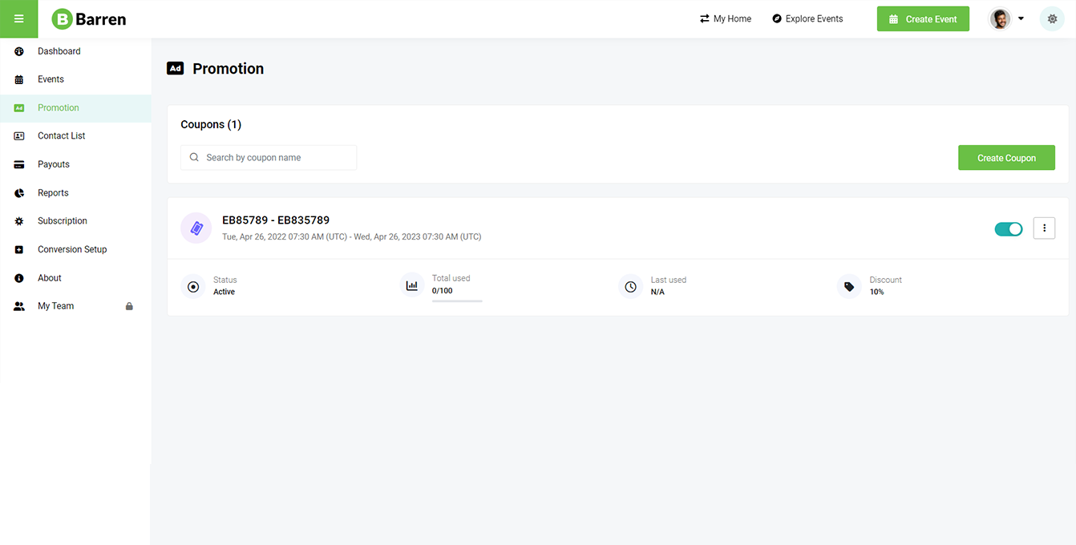The image size is (1076, 545).
Task: Open Dashboard in the sidebar
Action: tap(59, 51)
